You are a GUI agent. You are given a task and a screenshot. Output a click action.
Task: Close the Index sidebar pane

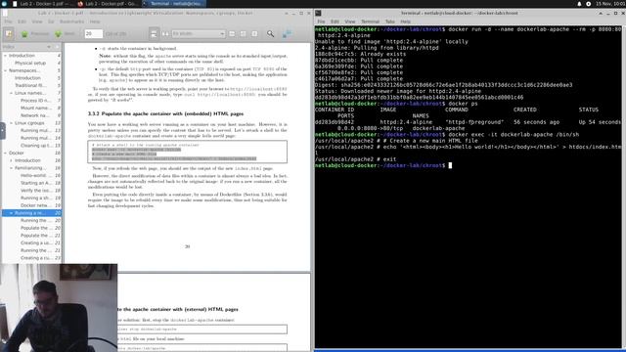[x=58, y=47]
